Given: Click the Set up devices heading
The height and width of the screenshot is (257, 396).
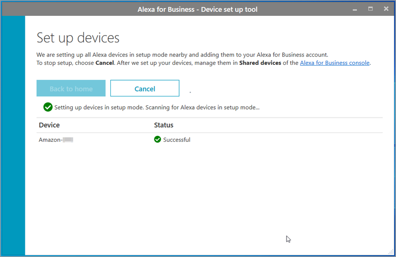Looking at the screenshot, I should tap(78, 38).
